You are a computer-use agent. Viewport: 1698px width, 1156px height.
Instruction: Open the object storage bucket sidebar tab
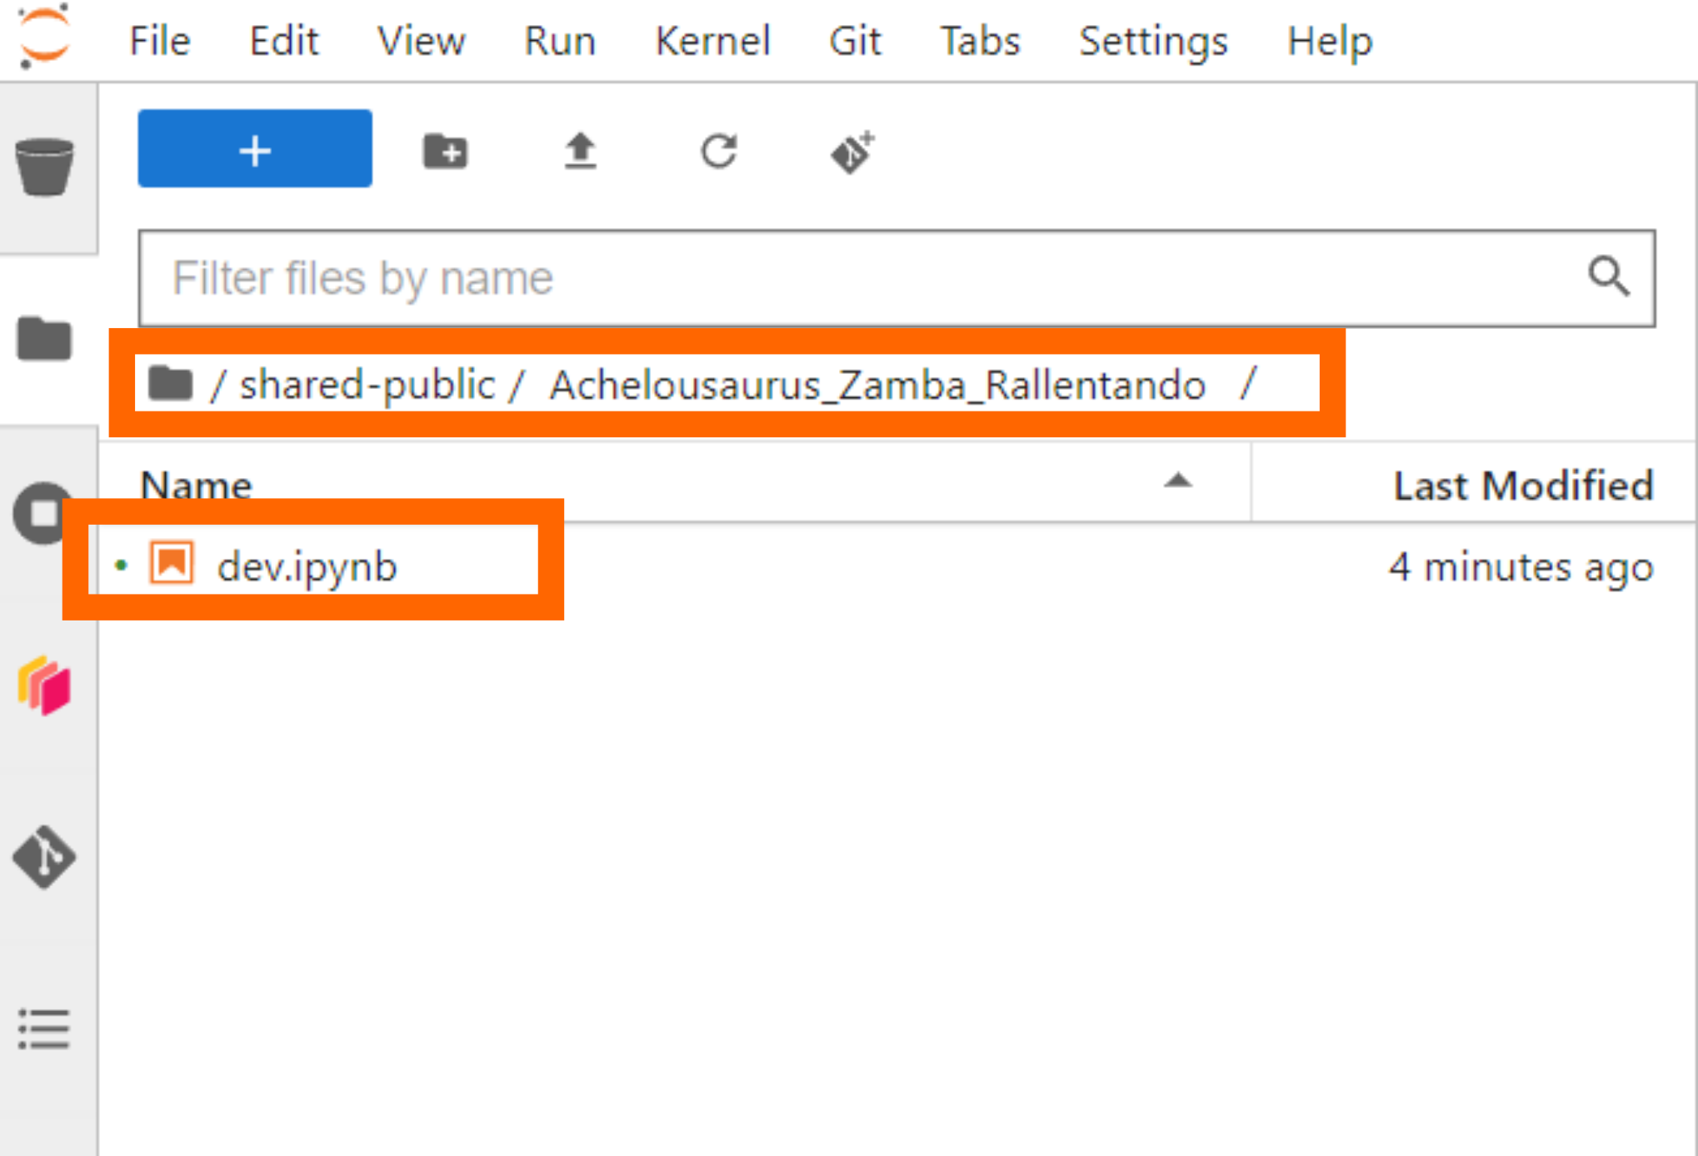pyautogui.click(x=45, y=167)
